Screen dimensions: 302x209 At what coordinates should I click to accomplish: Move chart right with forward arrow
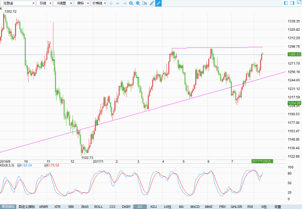[125, 3]
